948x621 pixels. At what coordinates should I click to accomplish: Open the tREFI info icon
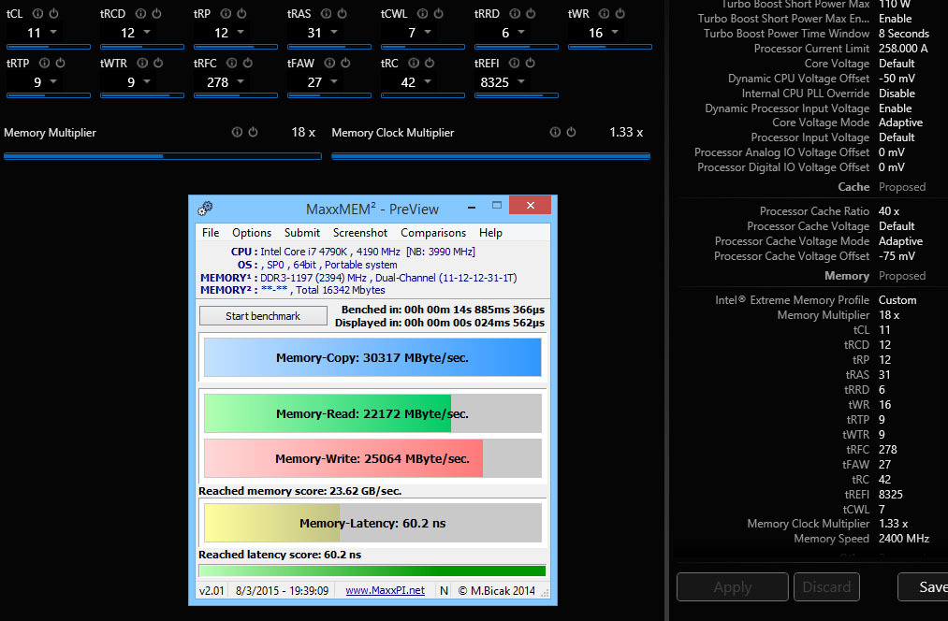point(514,63)
